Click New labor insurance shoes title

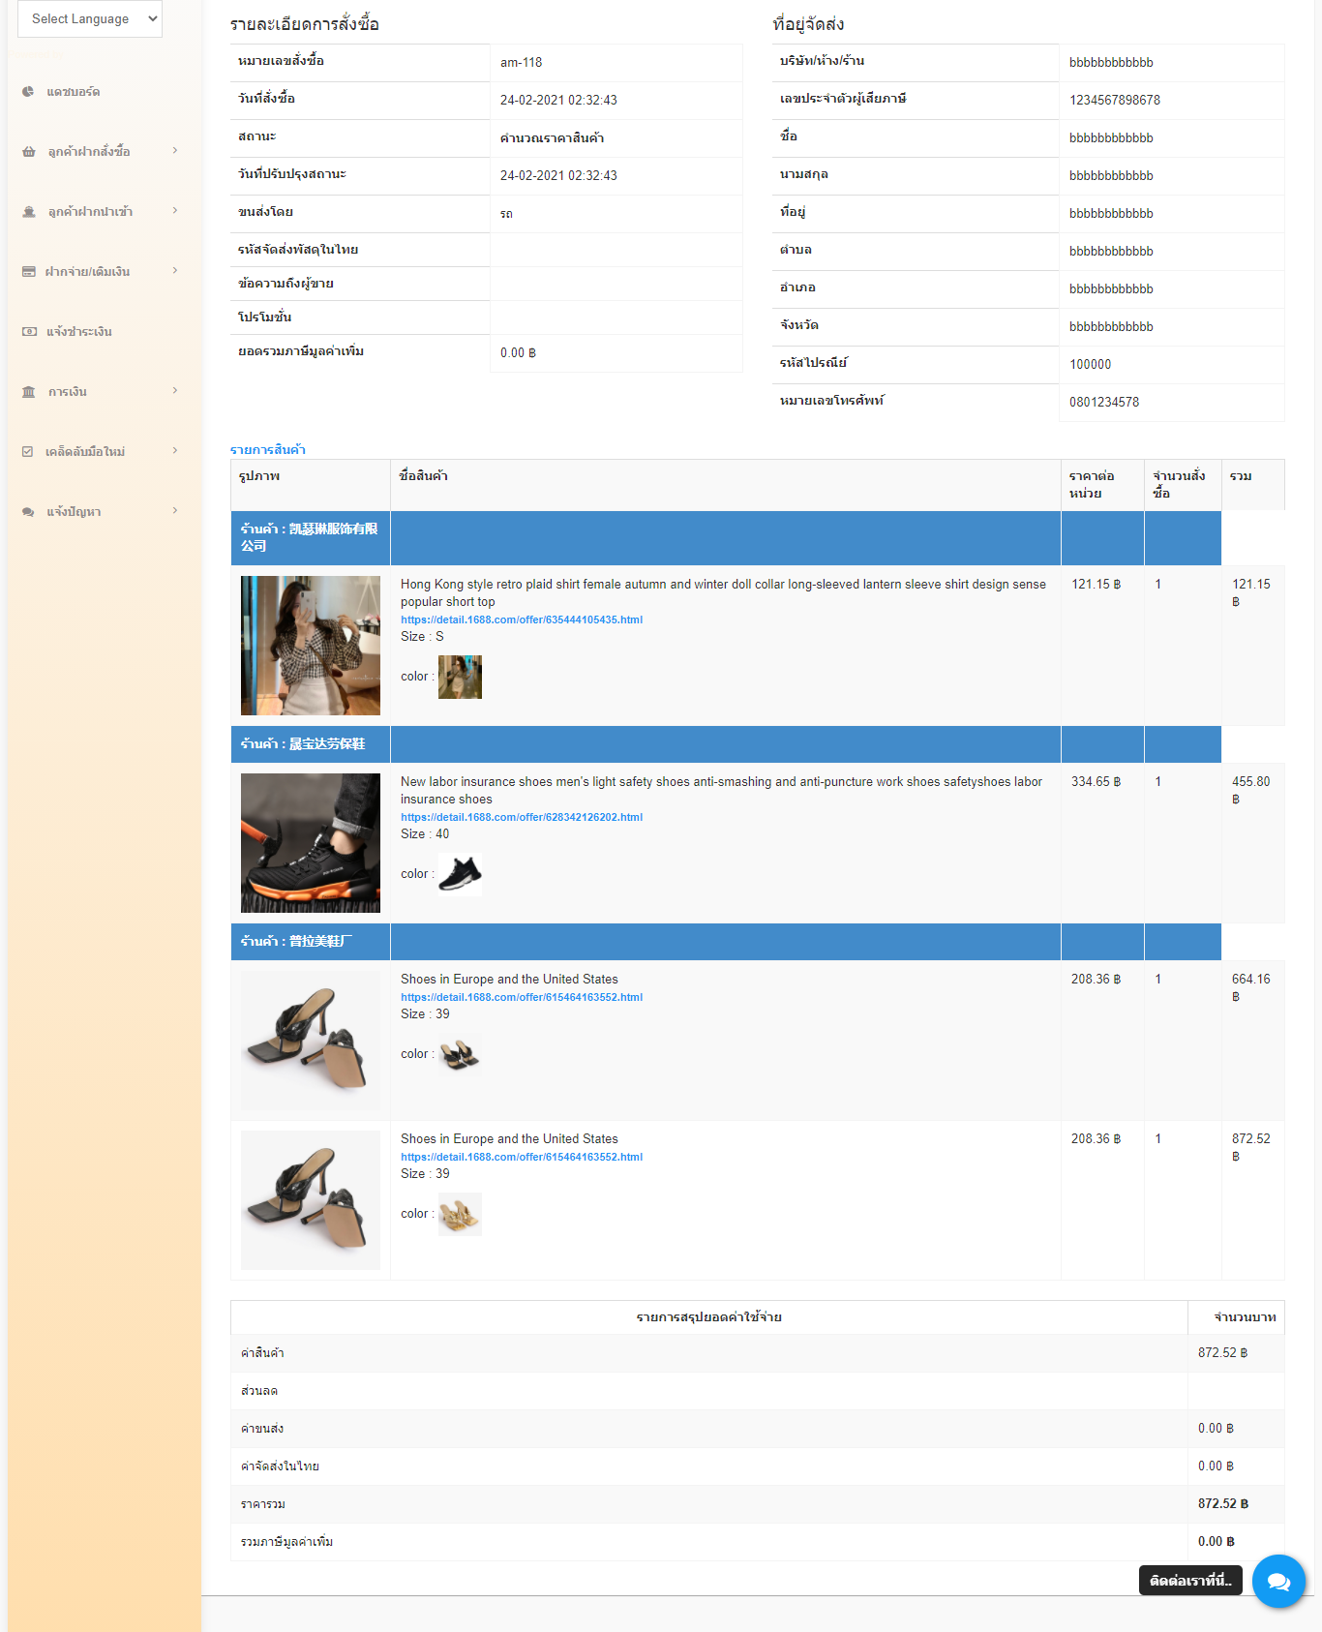[x=721, y=790]
